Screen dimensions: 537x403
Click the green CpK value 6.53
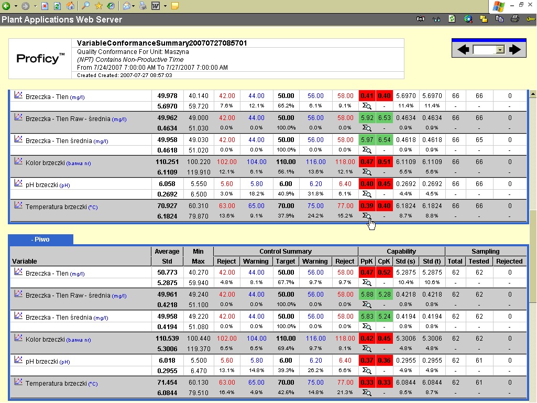tap(384, 118)
